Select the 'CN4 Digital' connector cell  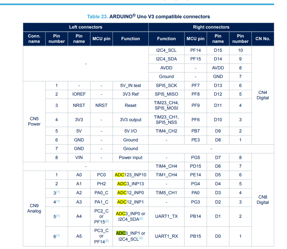[x=263, y=95]
